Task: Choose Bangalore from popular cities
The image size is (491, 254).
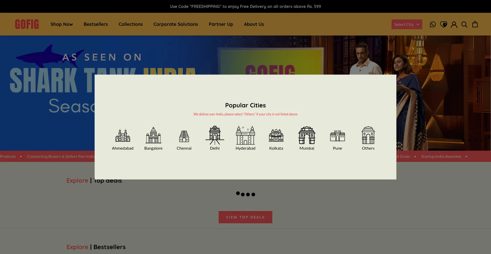Action: coord(153,136)
